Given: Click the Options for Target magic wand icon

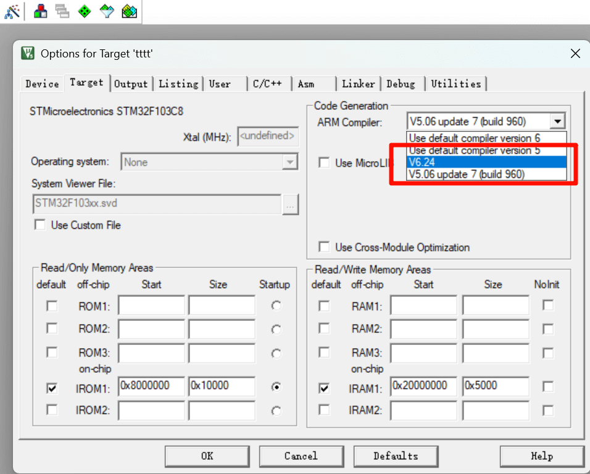Looking at the screenshot, I should click(x=12, y=10).
